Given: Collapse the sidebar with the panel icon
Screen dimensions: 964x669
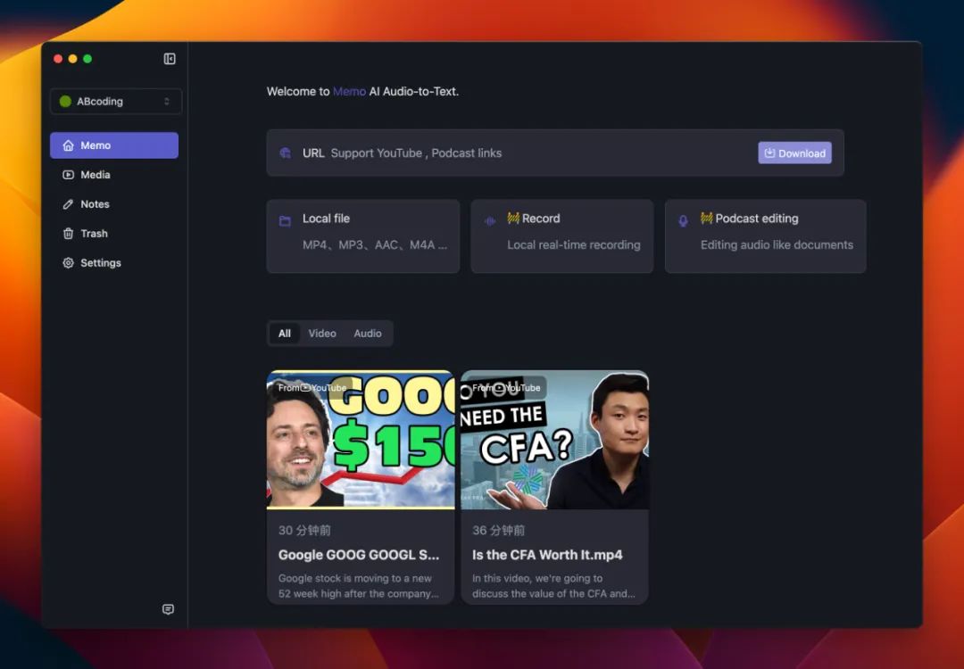Looking at the screenshot, I should click(x=170, y=59).
